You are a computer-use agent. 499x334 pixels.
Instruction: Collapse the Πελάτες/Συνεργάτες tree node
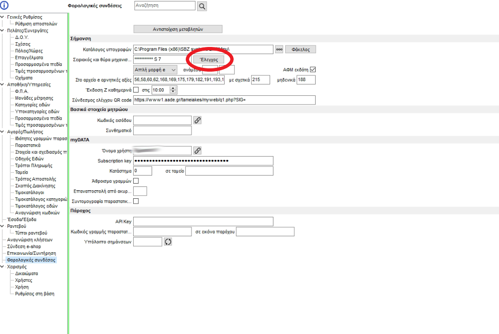pyautogui.click(x=3, y=30)
